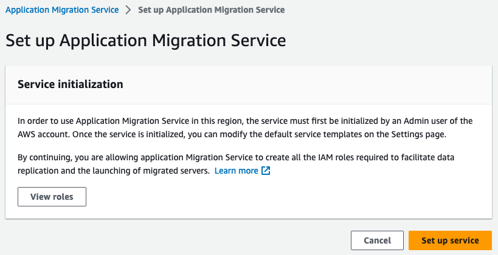Image resolution: width=498 pixels, height=255 pixels.
Task: Click the 'By continuing' text starting the second paragraph
Action: tap(42, 157)
